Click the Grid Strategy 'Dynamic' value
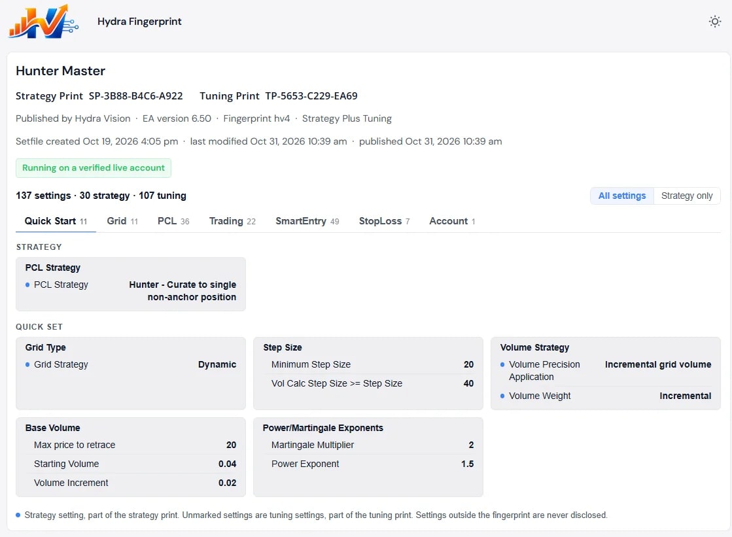The width and height of the screenshot is (732, 537). tap(217, 365)
